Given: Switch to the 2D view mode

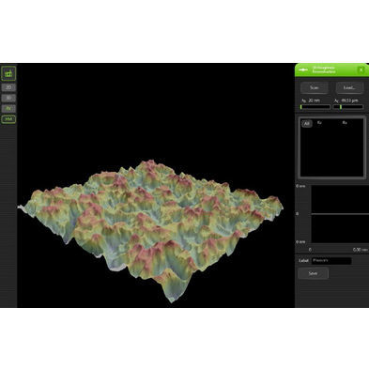Looking at the screenshot, I should coord(8,87).
